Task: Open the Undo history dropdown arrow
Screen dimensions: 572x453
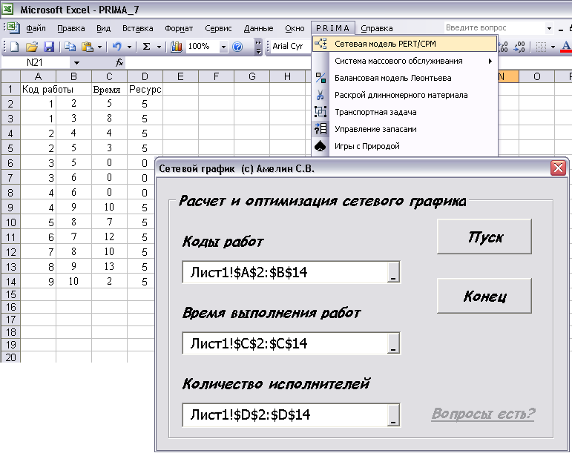Action: pyautogui.click(x=129, y=47)
